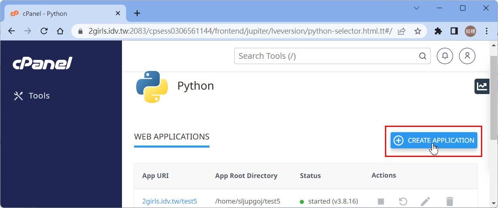This screenshot has width=498, height=208.
Task: Open the statistics chart side icon
Action: click(482, 86)
